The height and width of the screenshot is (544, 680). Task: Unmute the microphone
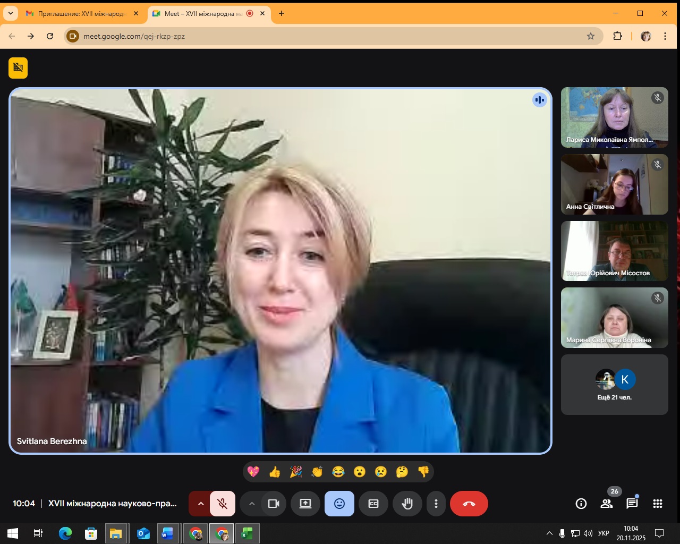click(x=223, y=504)
